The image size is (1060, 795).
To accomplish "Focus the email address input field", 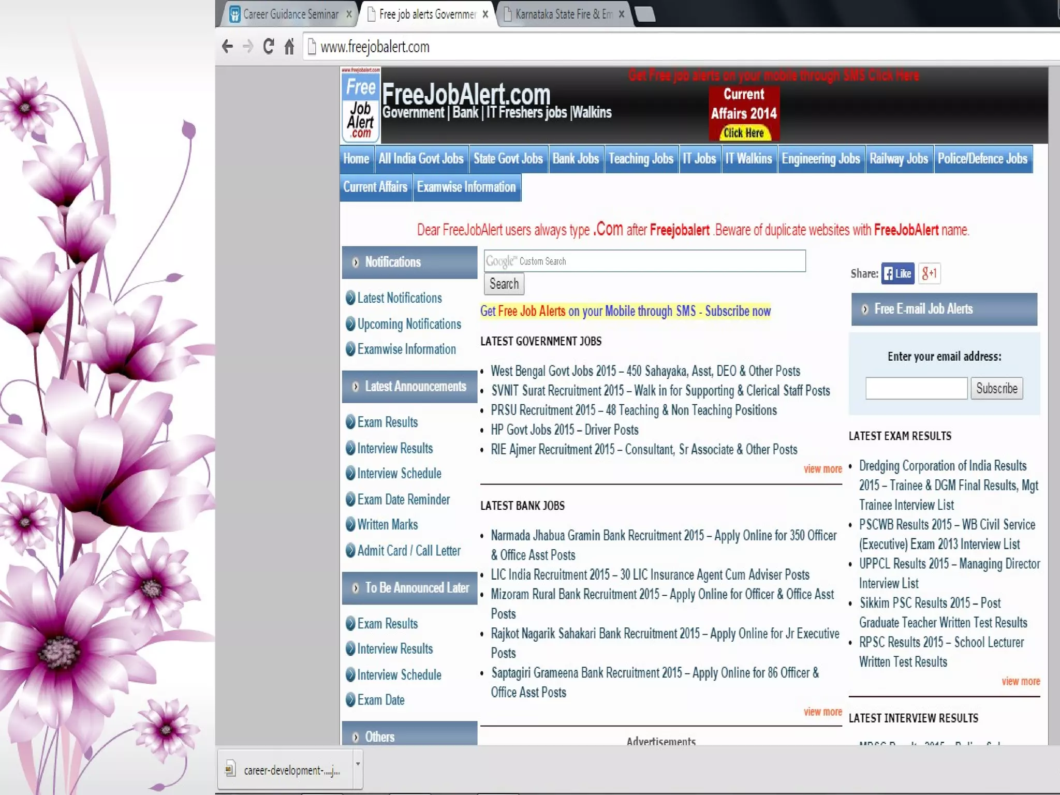I will pyautogui.click(x=916, y=388).
